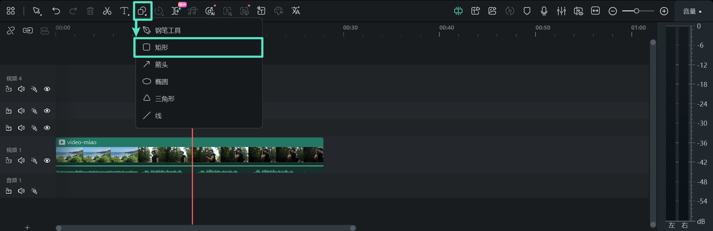This screenshot has height=231, width=713.
Task: Select the scissors split tool
Action: 107,11
